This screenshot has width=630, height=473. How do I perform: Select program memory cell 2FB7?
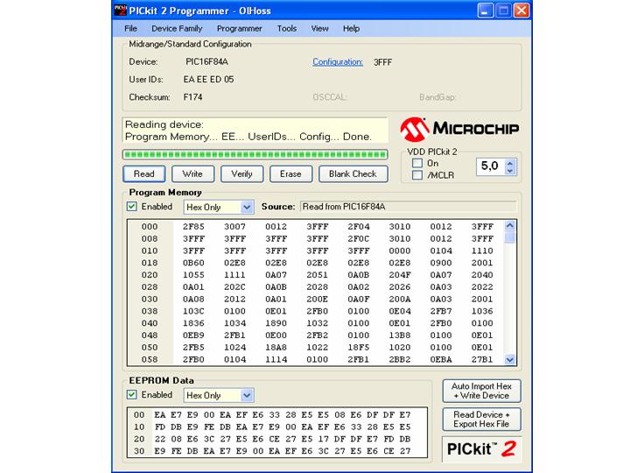tap(441, 311)
